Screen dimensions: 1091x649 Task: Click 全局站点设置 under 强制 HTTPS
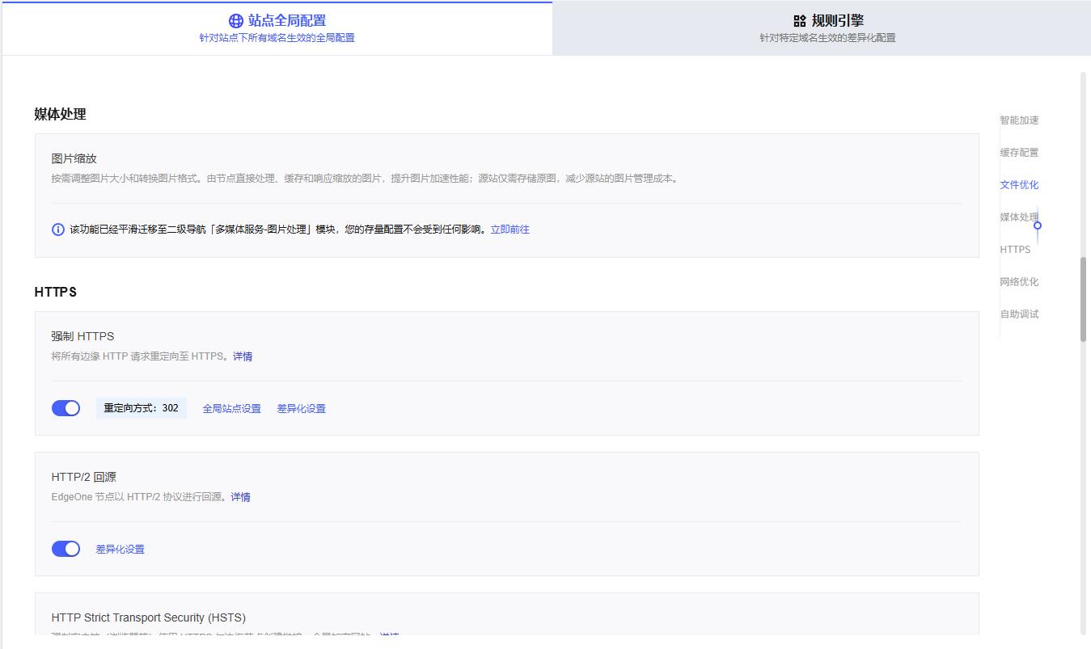coord(232,409)
